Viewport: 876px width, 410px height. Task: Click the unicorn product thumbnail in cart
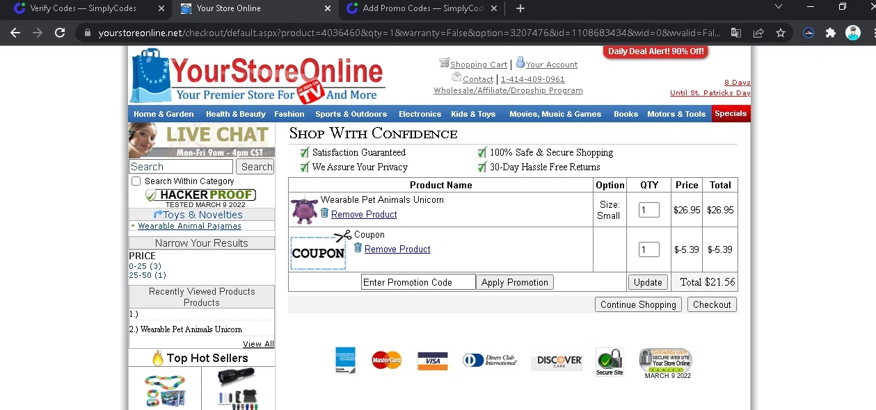point(304,209)
